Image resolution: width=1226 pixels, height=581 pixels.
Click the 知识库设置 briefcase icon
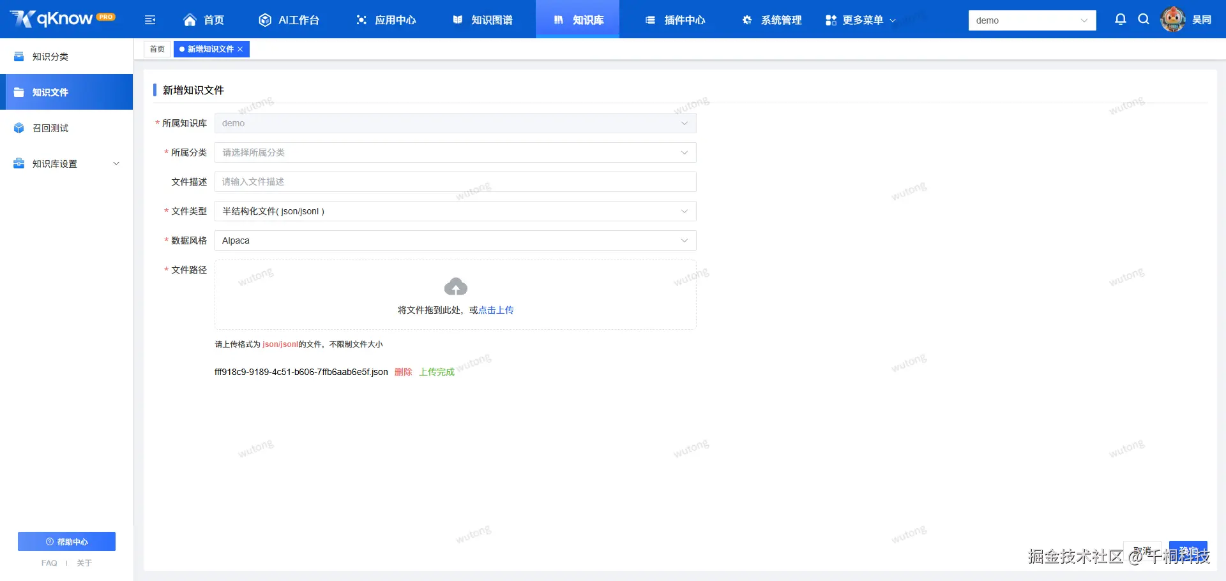(19, 163)
